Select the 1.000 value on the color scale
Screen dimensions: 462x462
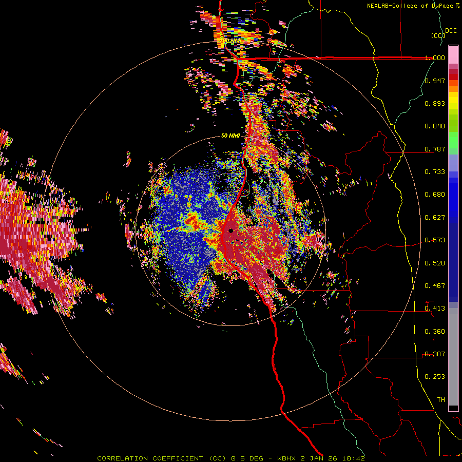click(435, 57)
